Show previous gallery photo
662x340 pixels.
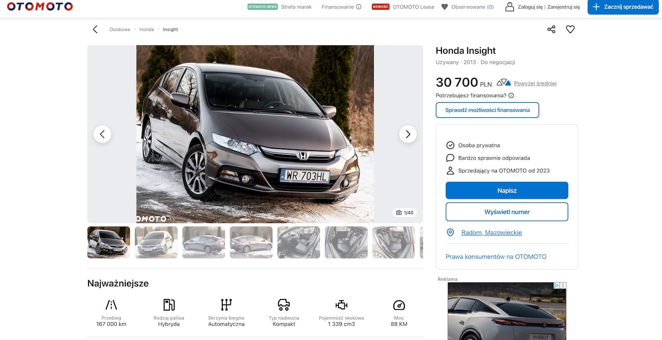102,134
